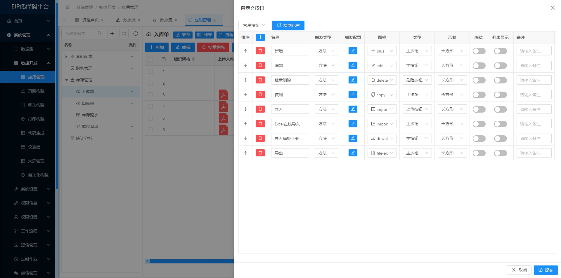Open type dropdown showing 上传按钮
This screenshot has width=561, height=278.
pyautogui.click(x=417, y=109)
